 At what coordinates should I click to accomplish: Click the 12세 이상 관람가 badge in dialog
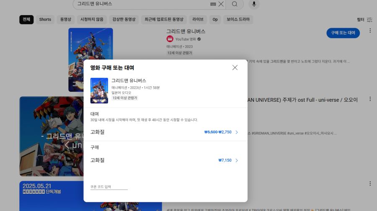pos(125,98)
